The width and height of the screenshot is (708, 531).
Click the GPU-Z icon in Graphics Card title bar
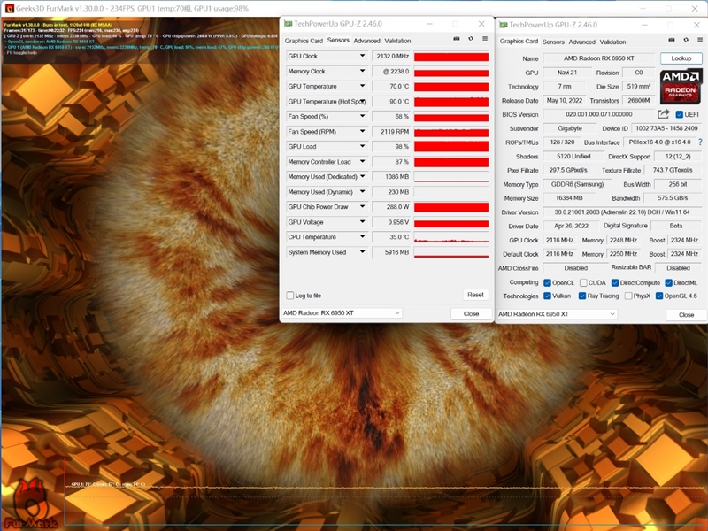[503, 25]
